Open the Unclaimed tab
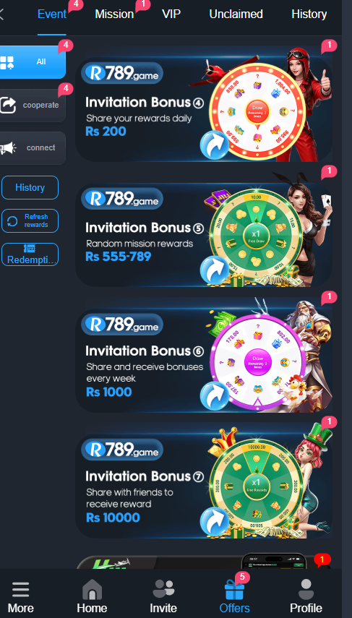Viewport: 352px width, 618px height. [x=236, y=14]
